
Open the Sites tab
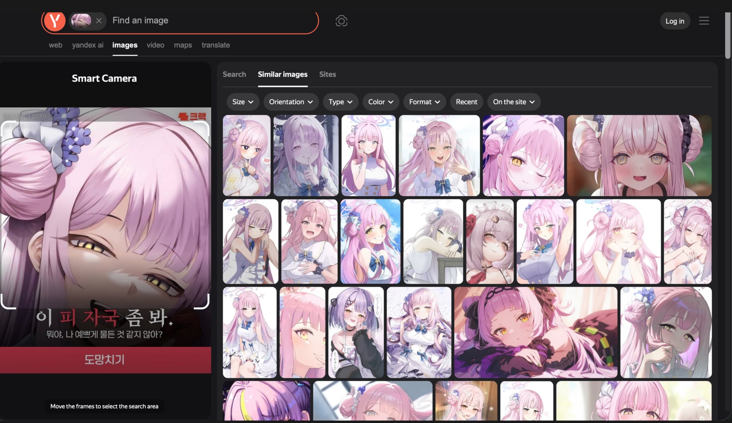click(x=327, y=74)
